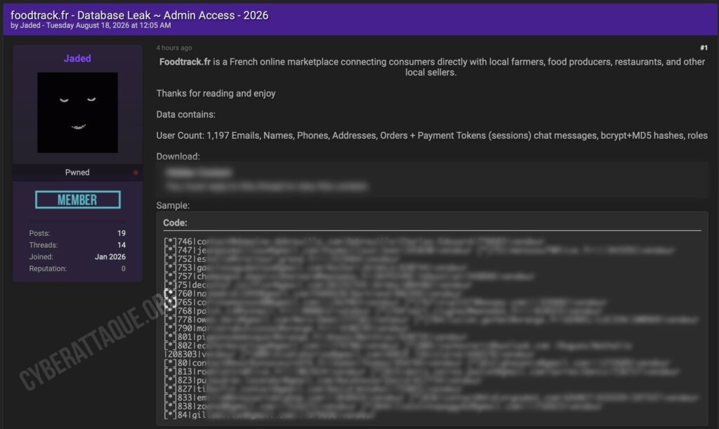Click the 'Download:' label
This screenshot has height=429, width=719.
tap(178, 157)
